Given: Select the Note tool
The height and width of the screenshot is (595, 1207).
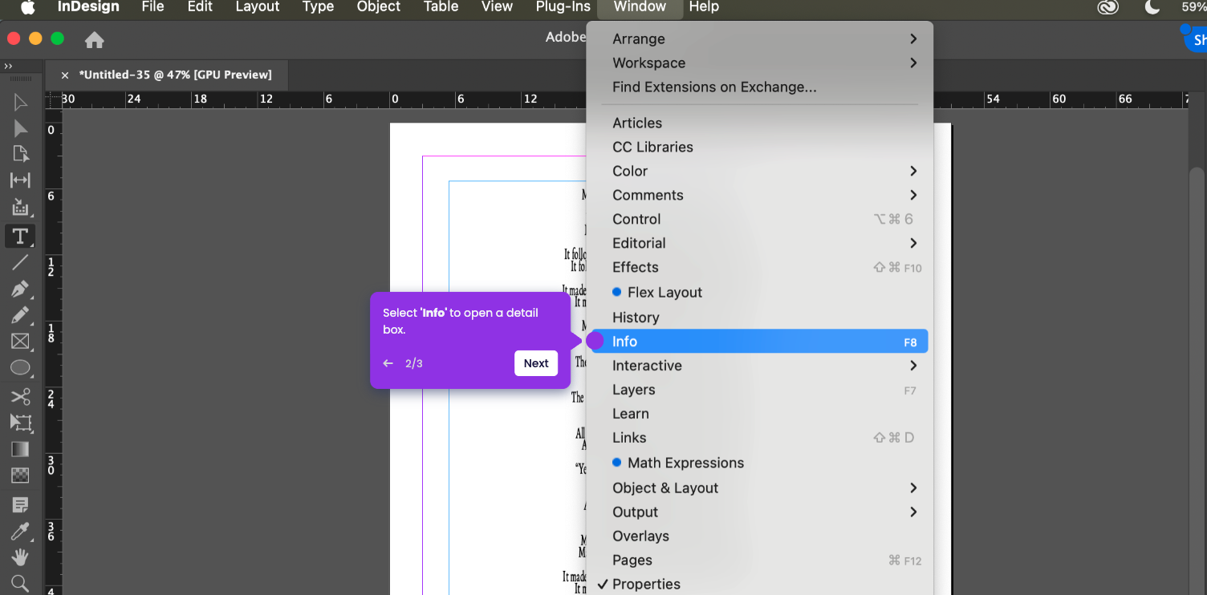Looking at the screenshot, I should [x=20, y=504].
